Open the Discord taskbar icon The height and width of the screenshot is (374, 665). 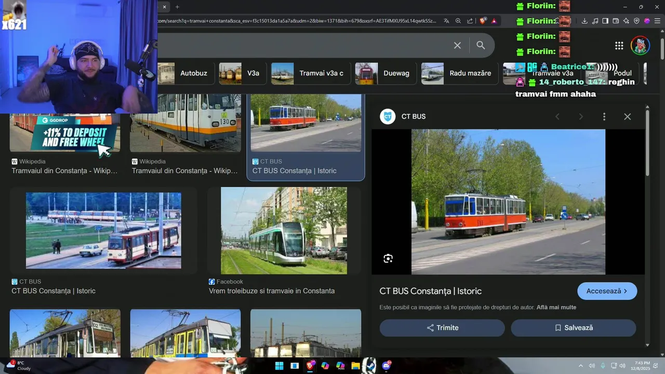386,366
